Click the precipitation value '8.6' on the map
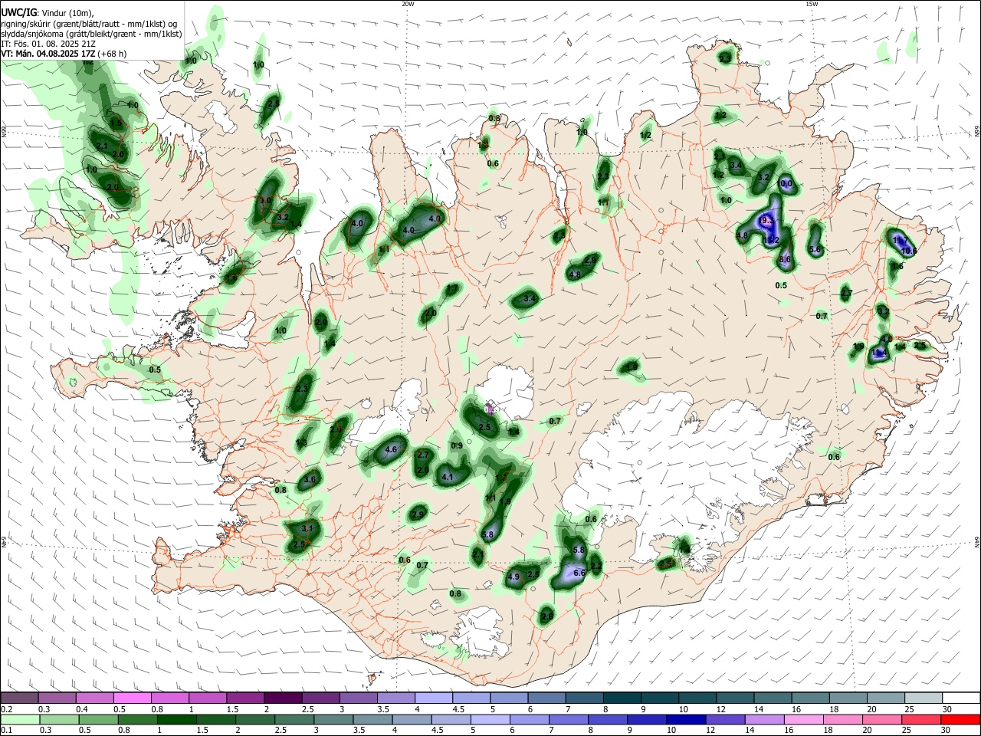The width and height of the screenshot is (981, 736). pyautogui.click(x=785, y=259)
